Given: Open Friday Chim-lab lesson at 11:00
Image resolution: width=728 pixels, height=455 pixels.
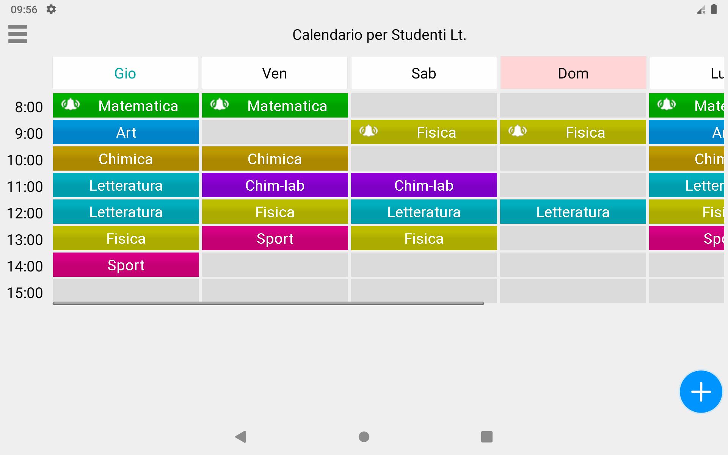Looking at the screenshot, I should [275, 185].
